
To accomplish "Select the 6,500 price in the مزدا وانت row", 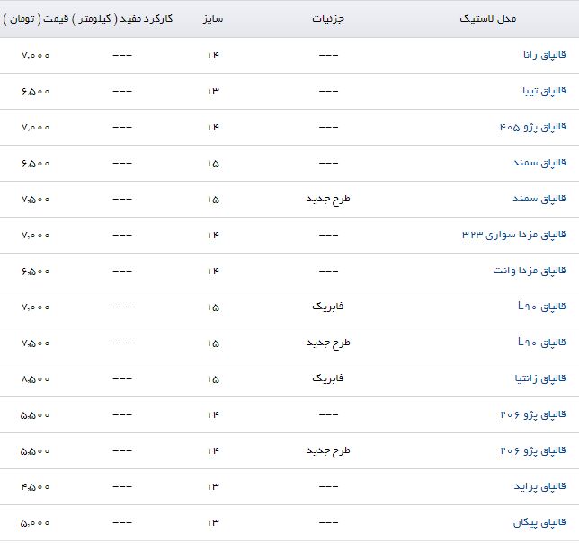I will pos(35,271).
